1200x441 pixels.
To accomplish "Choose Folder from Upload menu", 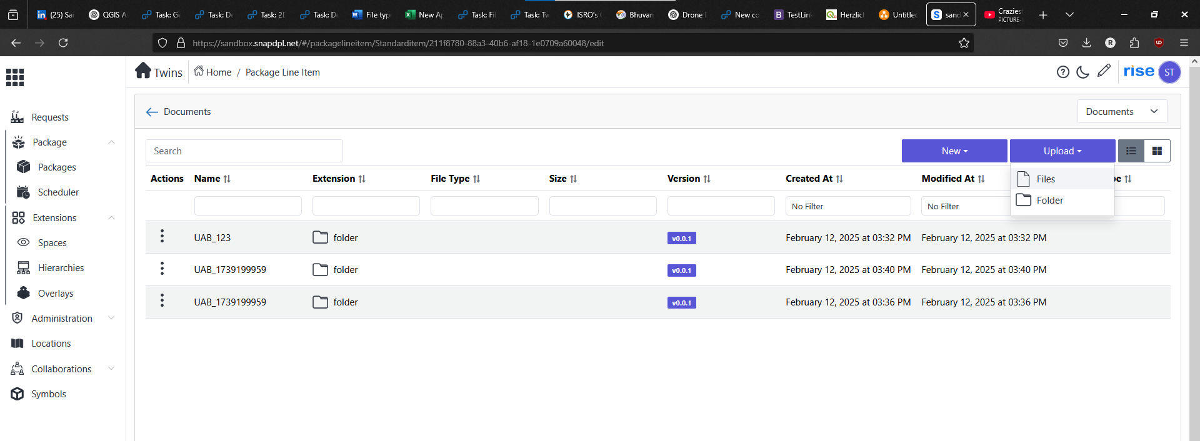I will [1062, 200].
